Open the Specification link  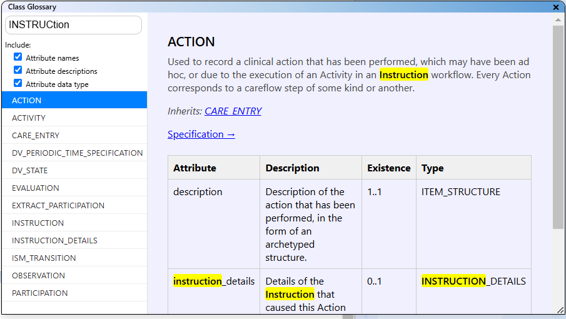pos(201,134)
